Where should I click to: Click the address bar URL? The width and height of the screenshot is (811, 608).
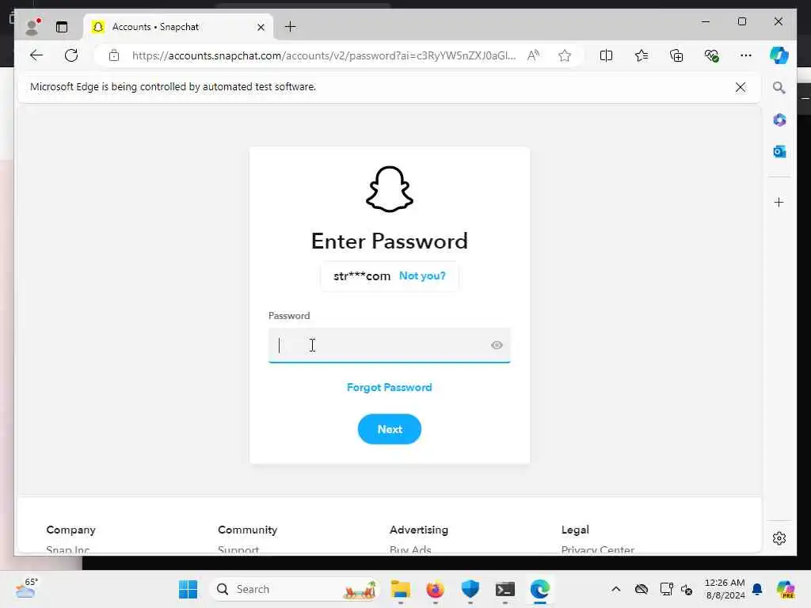click(x=324, y=55)
